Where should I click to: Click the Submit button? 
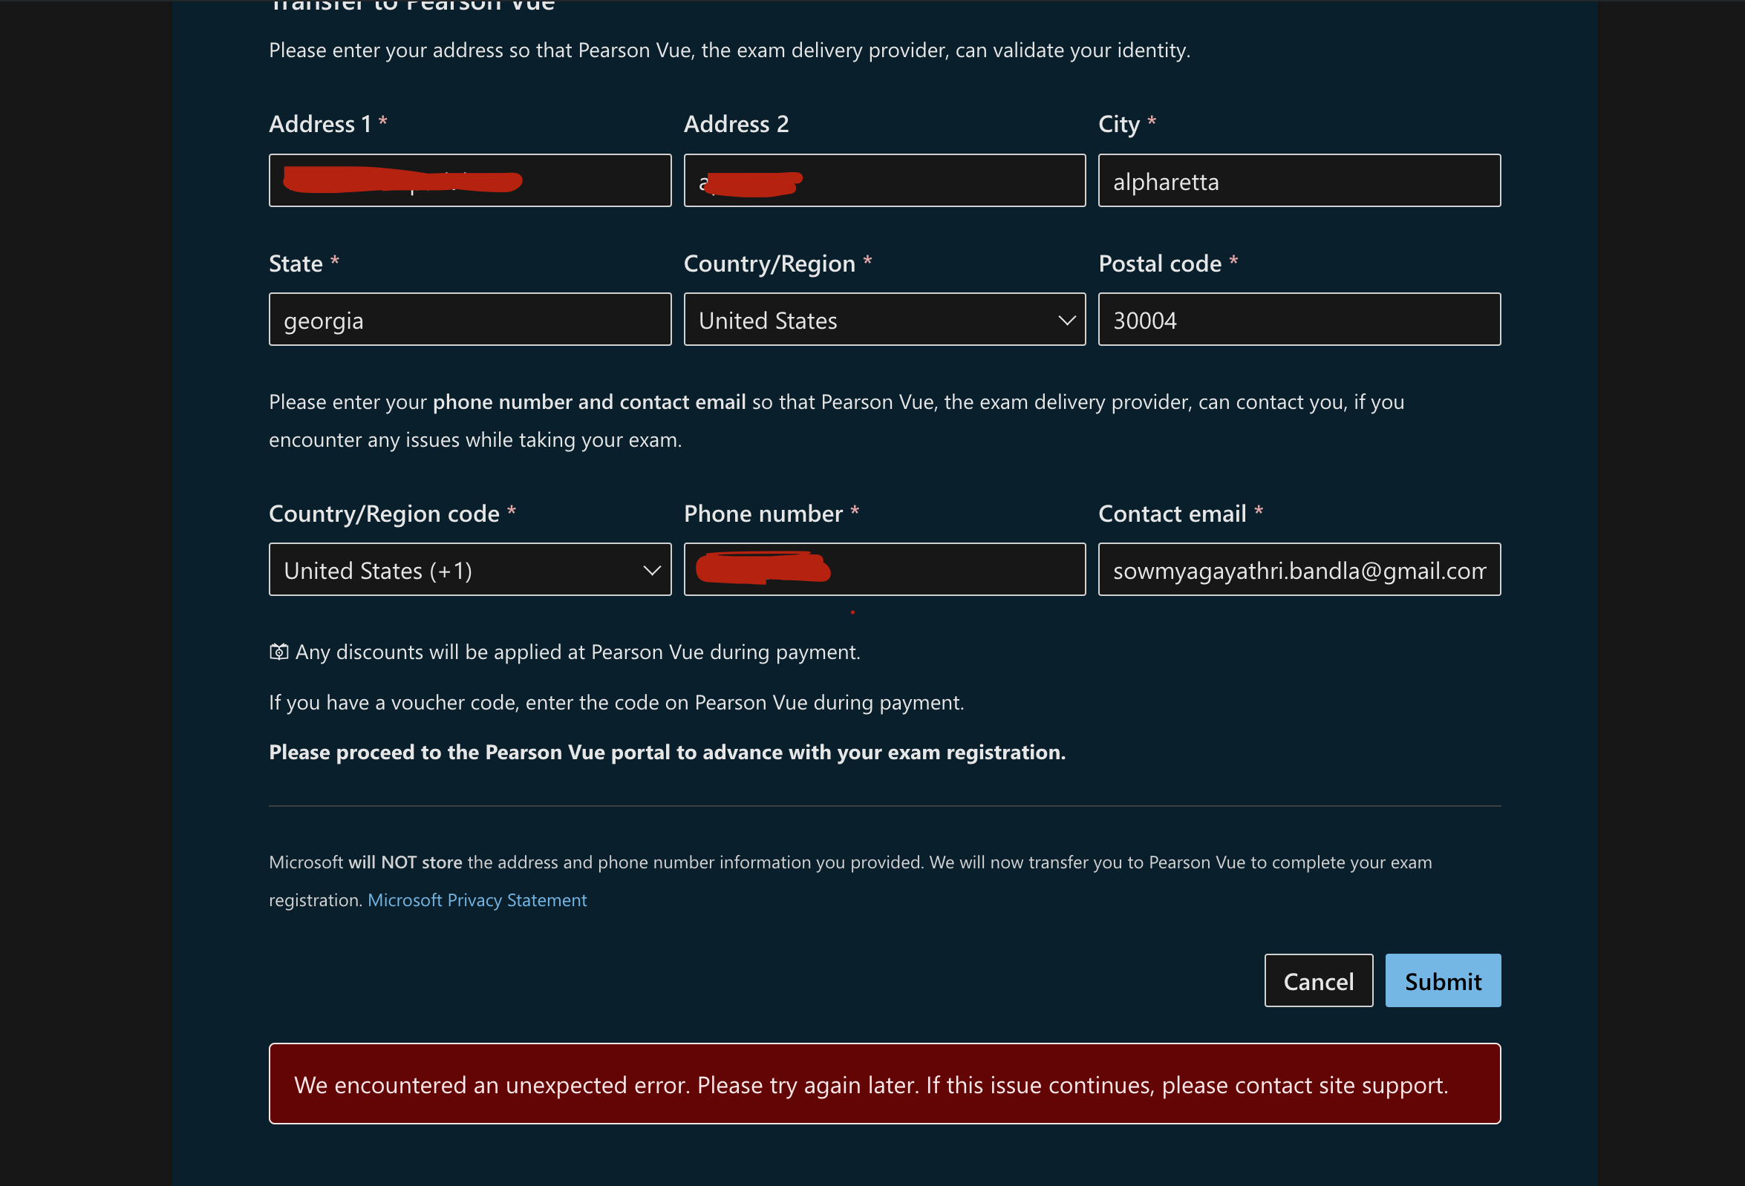click(x=1441, y=980)
